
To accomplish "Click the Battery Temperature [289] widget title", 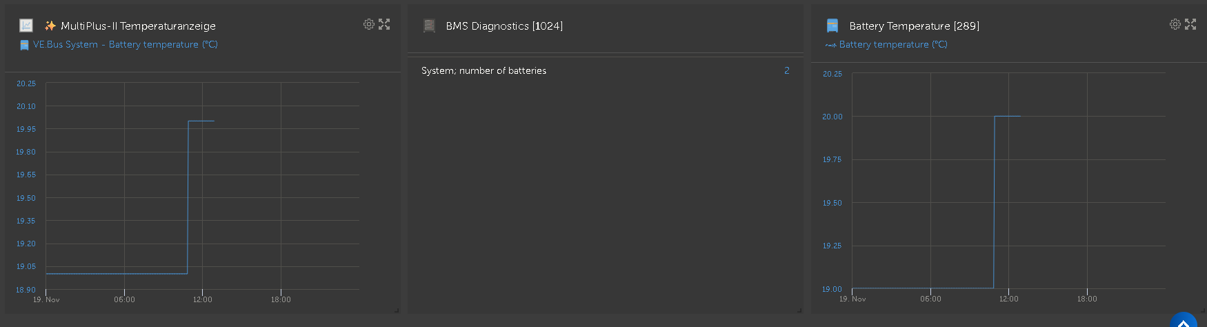I will pos(914,26).
